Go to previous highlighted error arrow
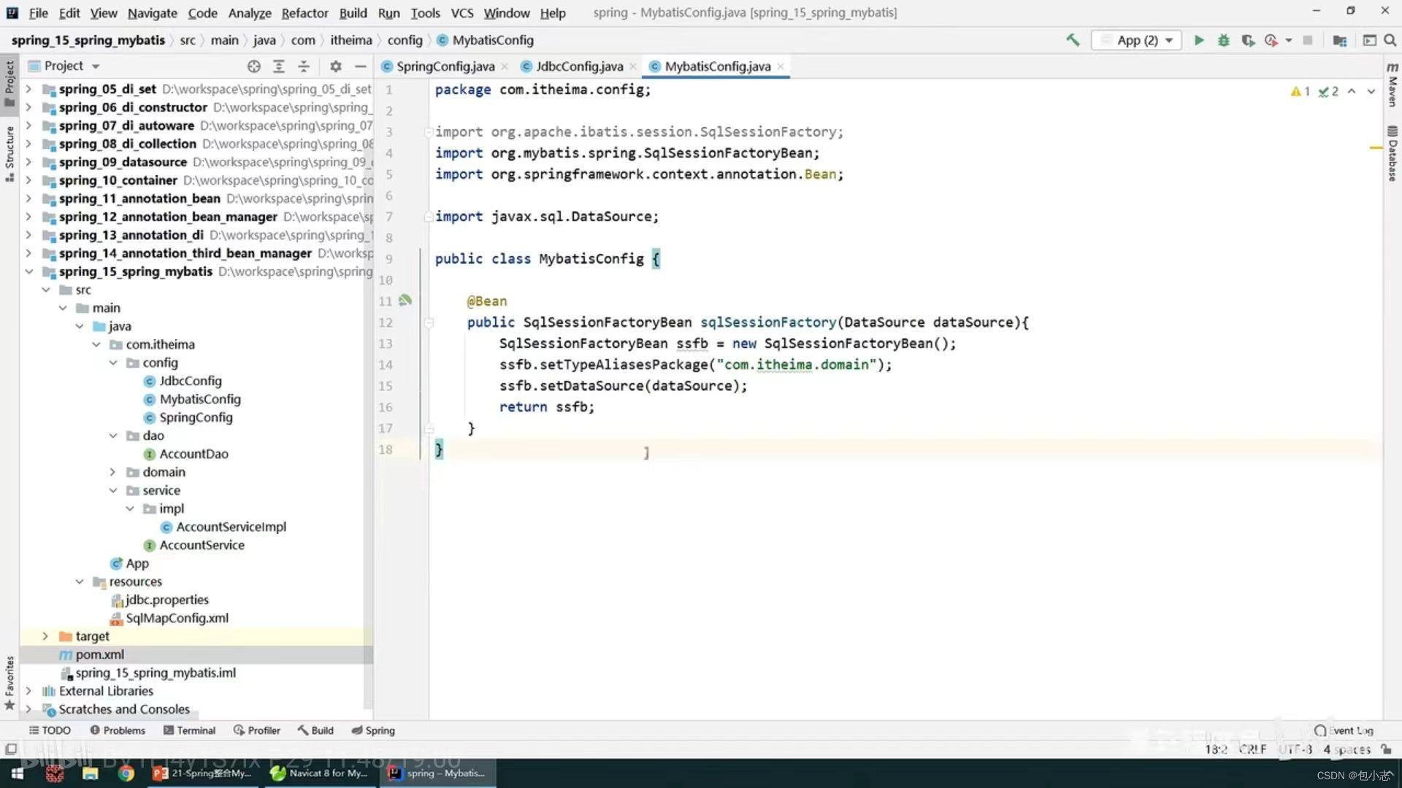Screen dimensions: 1402x788 pyautogui.click(x=1352, y=91)
